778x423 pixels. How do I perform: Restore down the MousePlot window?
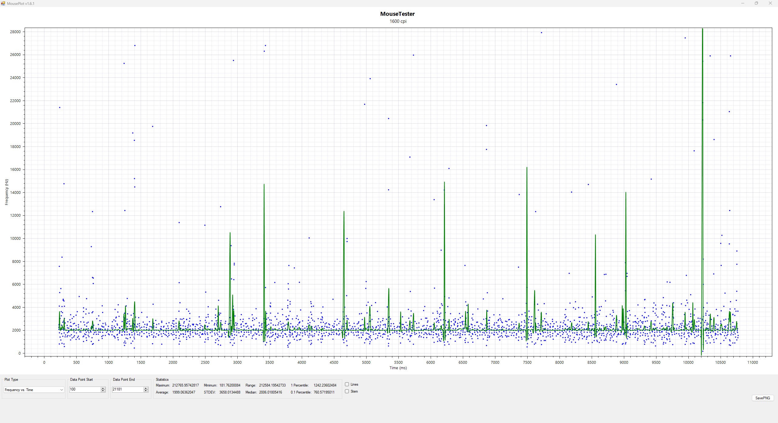(756, 3)
